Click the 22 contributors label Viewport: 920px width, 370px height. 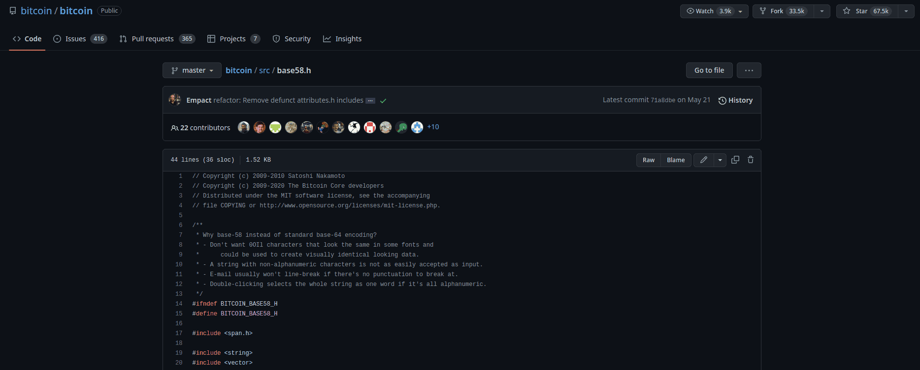(x=200, y=128)
